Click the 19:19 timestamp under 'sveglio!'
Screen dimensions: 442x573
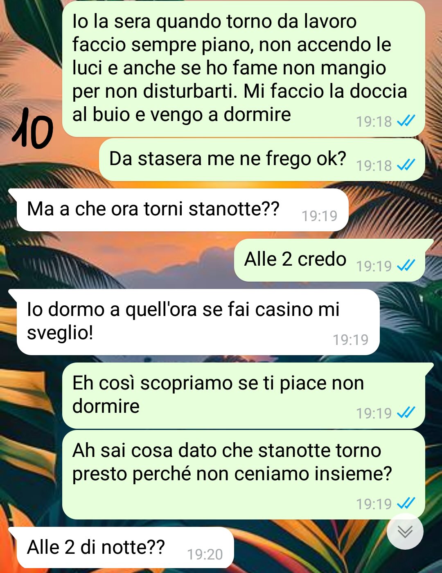(351, 340)
